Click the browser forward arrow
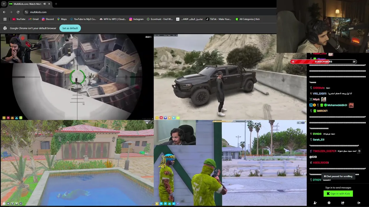 11,12
